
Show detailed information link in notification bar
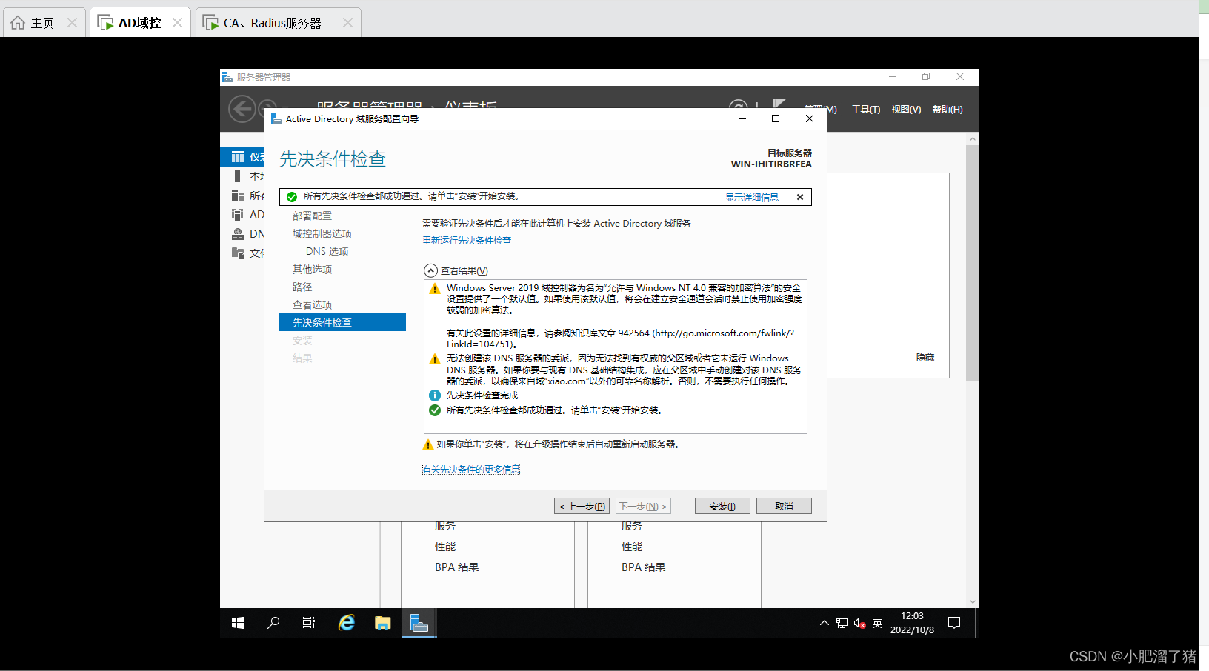[752, 197]
